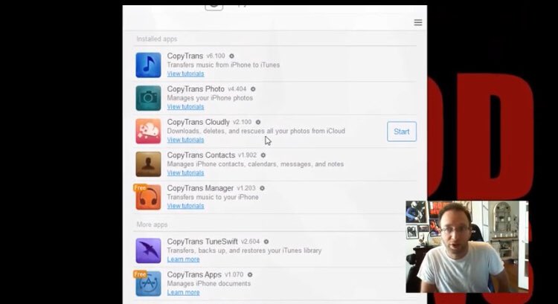This screenshot has width=558, height=304.
Task: Click the CopyTrans Contacts person icon
Action: click(148, 164)
